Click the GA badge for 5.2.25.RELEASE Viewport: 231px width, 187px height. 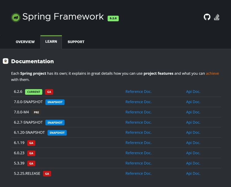[47, 174]
